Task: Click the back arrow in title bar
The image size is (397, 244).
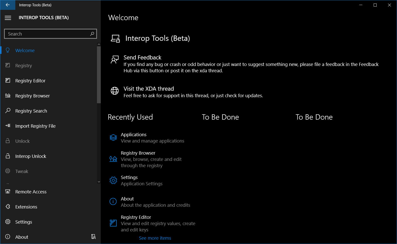Action: point(8,5)
